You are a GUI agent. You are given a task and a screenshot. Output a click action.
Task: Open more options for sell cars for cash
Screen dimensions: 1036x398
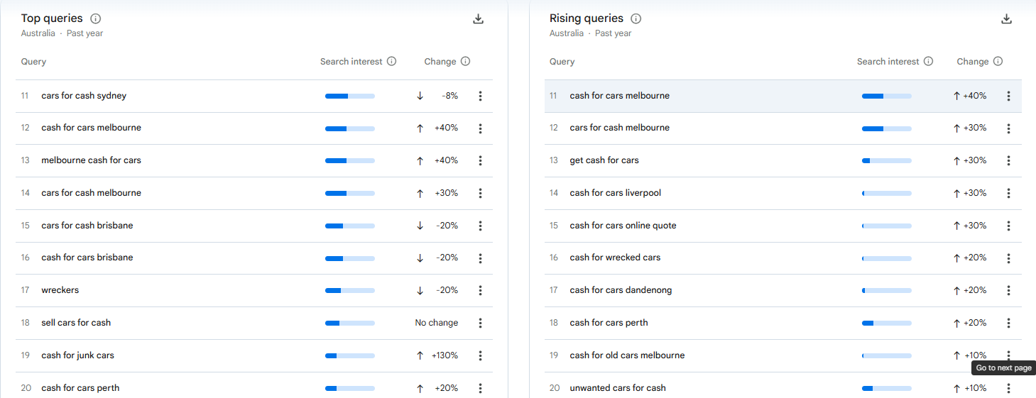481,323
